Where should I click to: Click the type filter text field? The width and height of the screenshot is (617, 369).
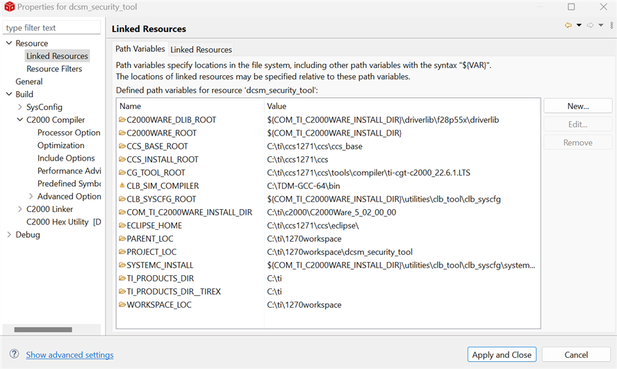pos(51,28)
